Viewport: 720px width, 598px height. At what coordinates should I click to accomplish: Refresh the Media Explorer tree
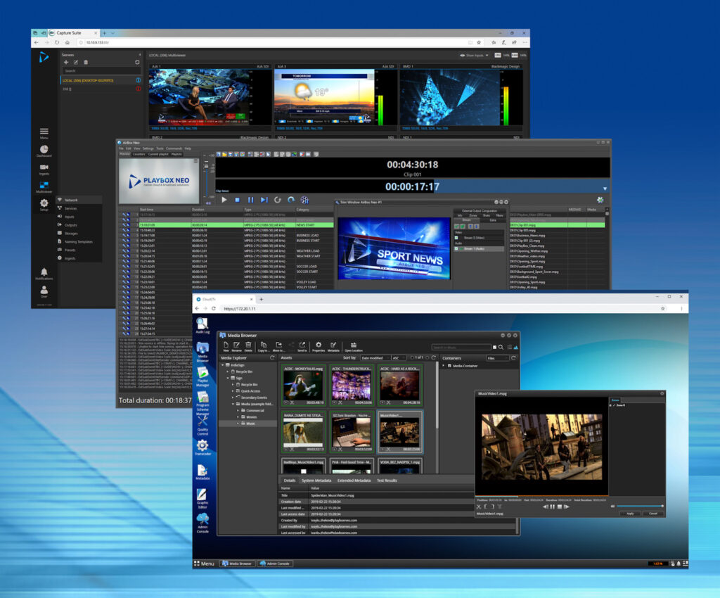tap(272, 358)
